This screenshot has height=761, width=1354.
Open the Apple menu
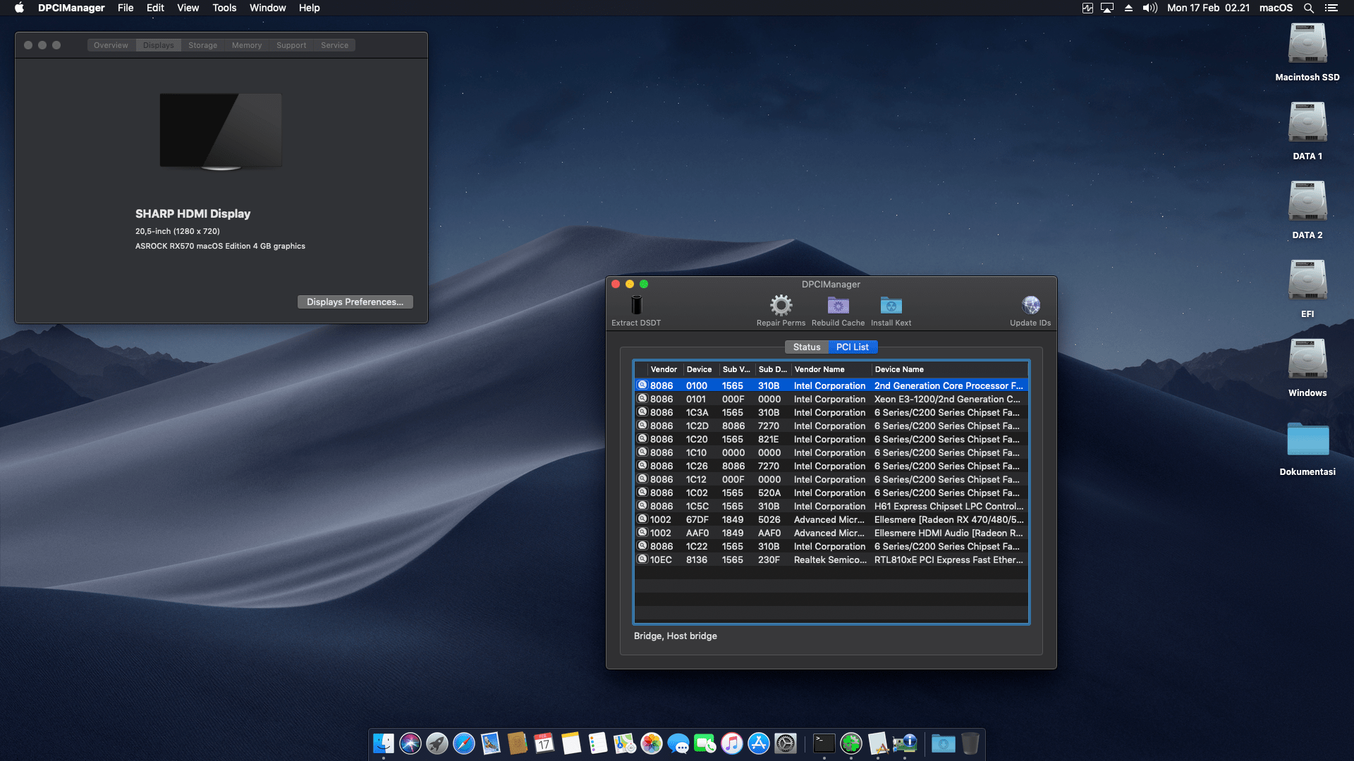point(19,8)
